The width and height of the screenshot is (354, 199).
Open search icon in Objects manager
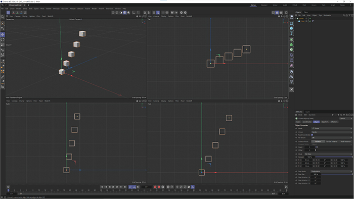tap(344, 15)
